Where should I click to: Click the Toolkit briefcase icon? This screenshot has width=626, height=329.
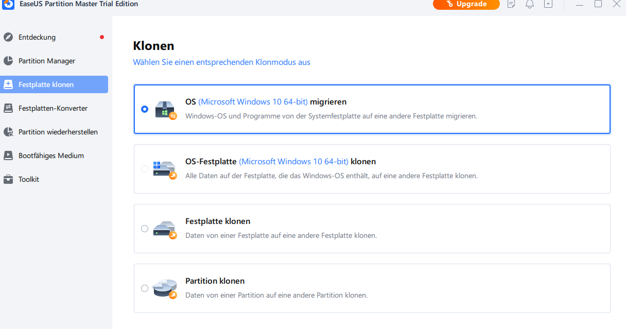click(x=8, y=179)
